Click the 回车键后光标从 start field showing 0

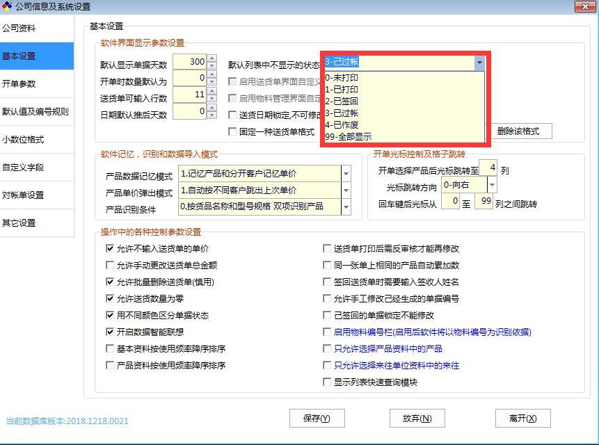(x=450, y=201)
